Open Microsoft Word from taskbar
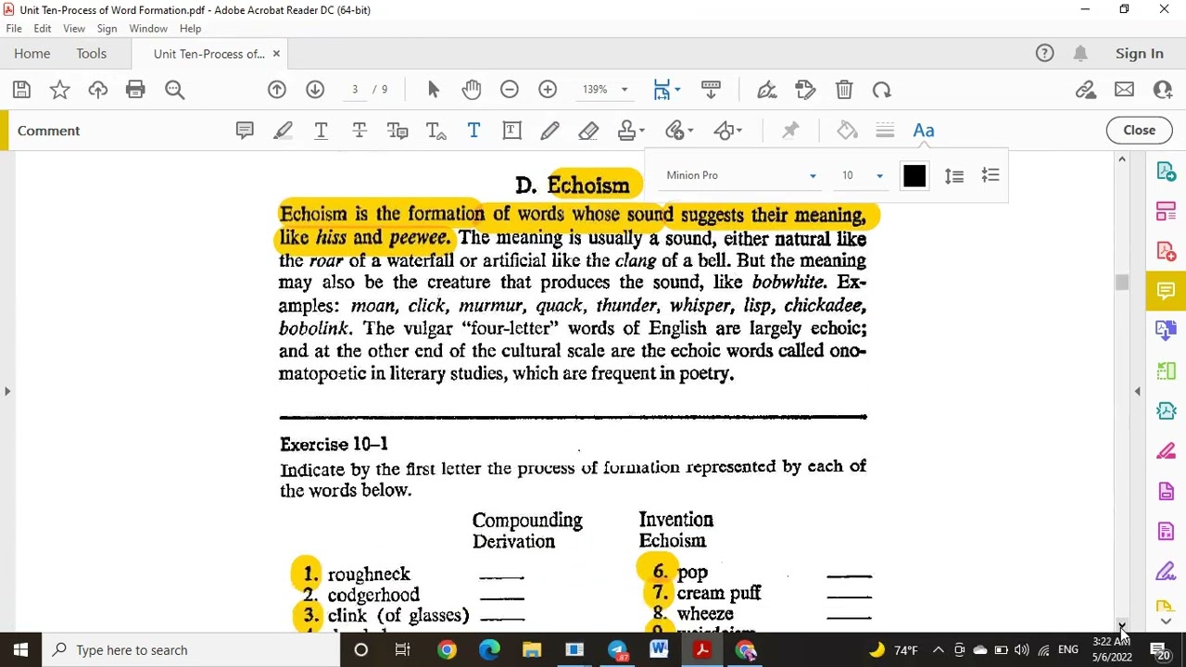The image size is (1186, 667). pyautogui.click(x=659, y=649)
